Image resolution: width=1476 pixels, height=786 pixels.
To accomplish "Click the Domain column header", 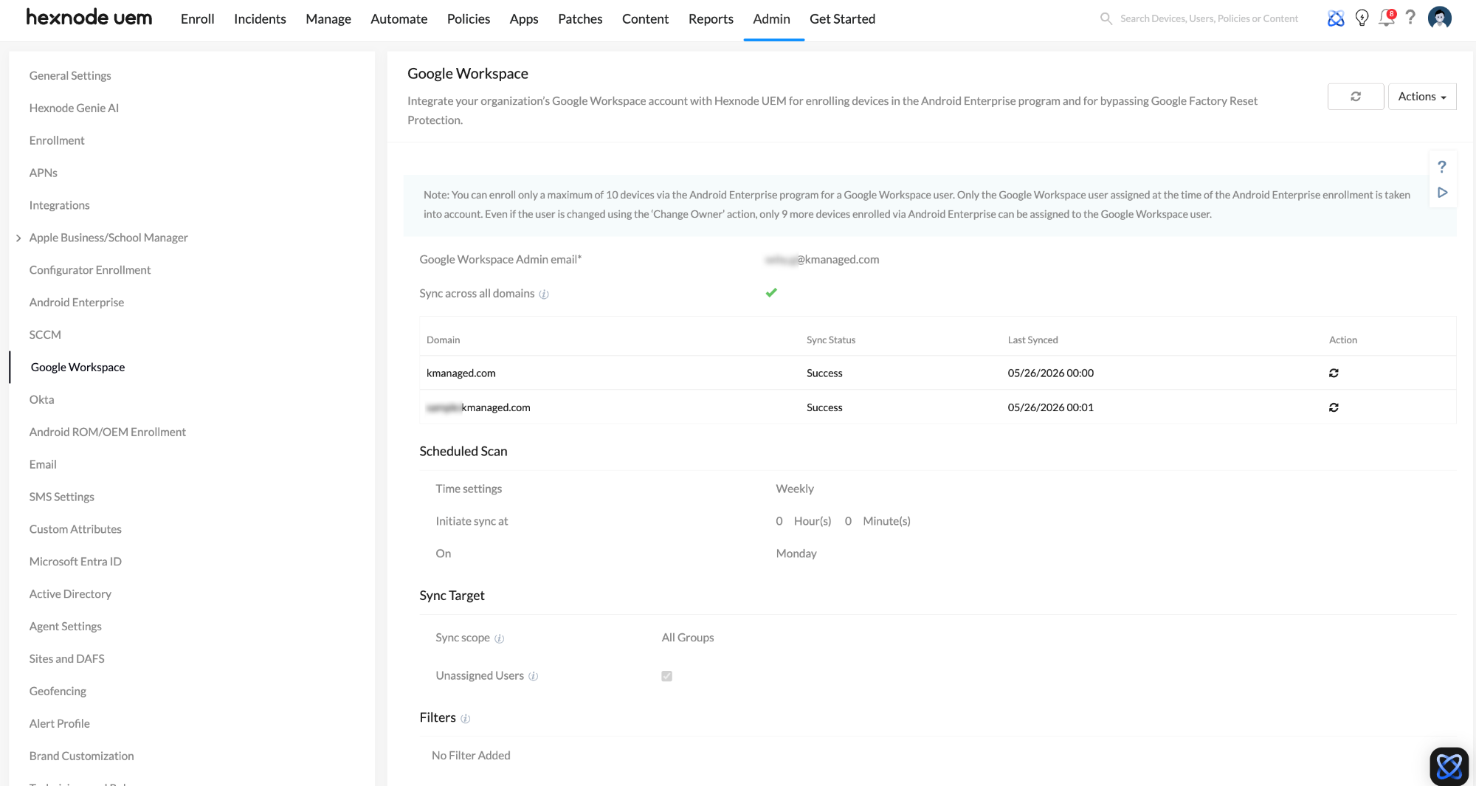I will [443, 340].
